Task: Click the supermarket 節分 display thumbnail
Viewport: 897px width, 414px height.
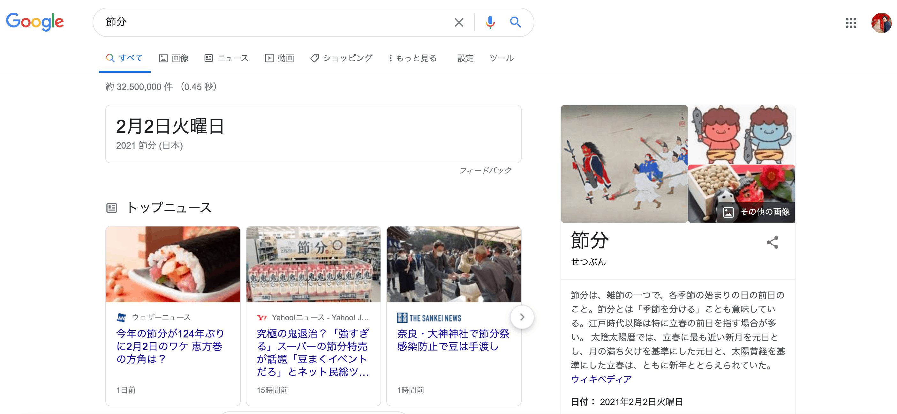Action: [x=313, y=264]
